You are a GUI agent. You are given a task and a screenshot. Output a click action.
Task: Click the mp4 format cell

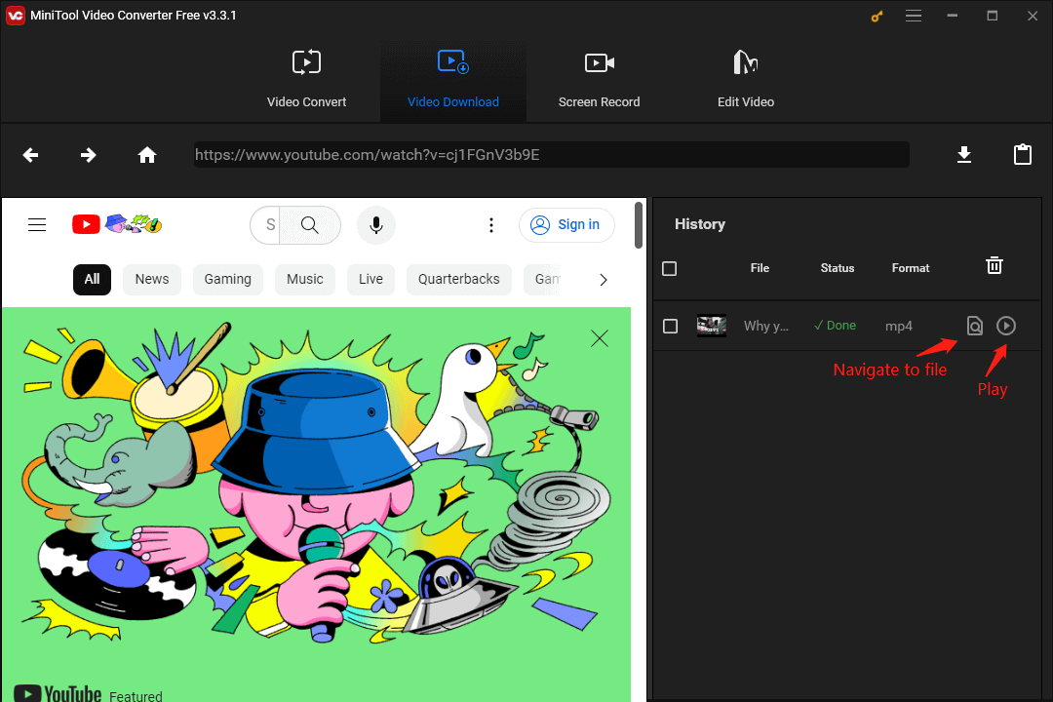pyautogui.click(x=899, y=326)
